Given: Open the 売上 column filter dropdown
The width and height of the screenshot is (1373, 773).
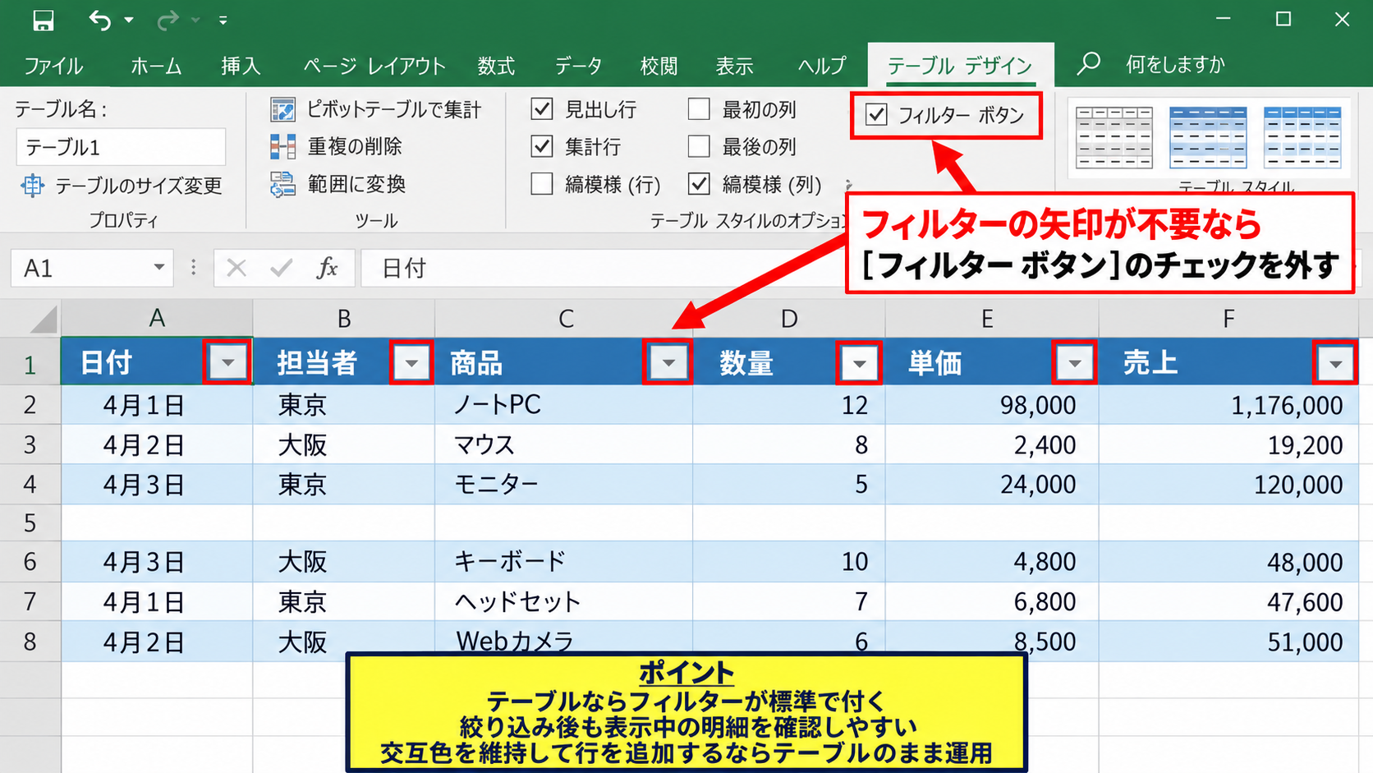Looking at the screenshot, I should click(x=1335, y=362).
